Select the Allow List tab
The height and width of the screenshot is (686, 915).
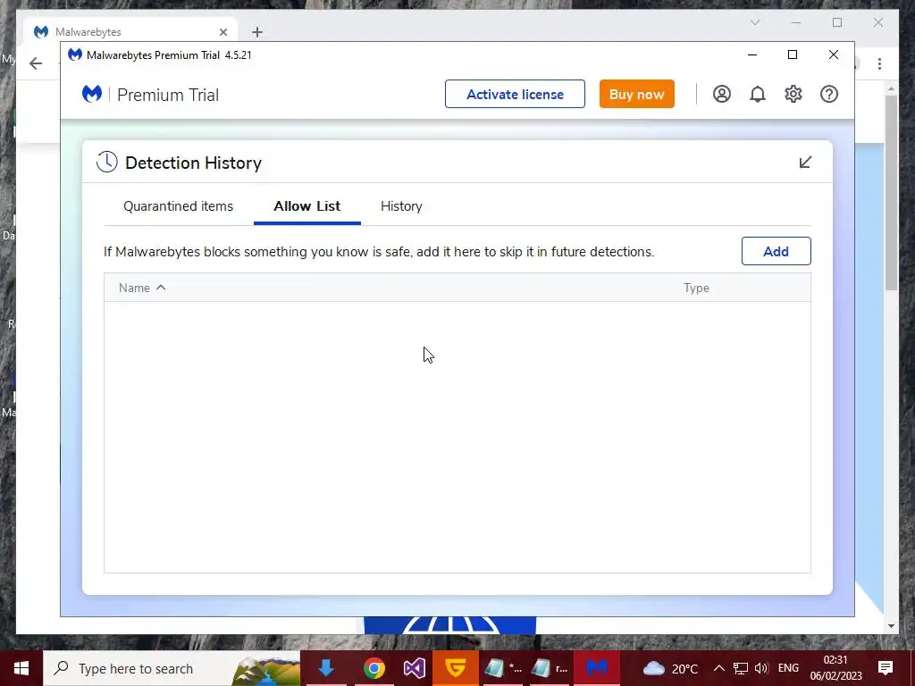pos(307,206)
